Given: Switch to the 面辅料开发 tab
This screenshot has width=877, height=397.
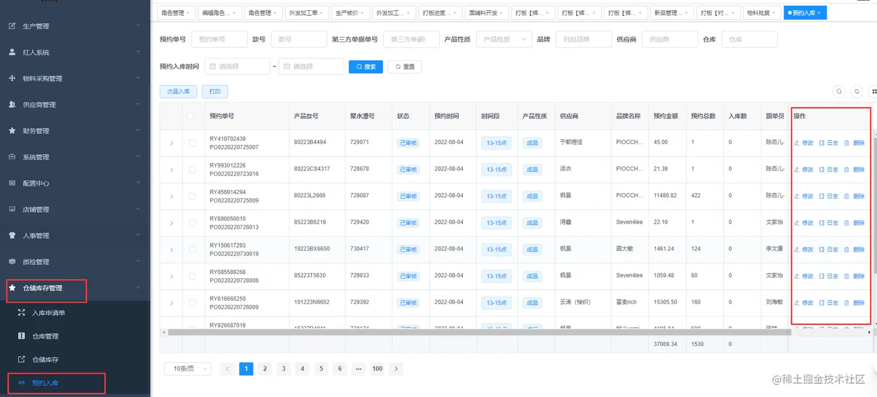Looking at the screenshot, I should 487,13.
